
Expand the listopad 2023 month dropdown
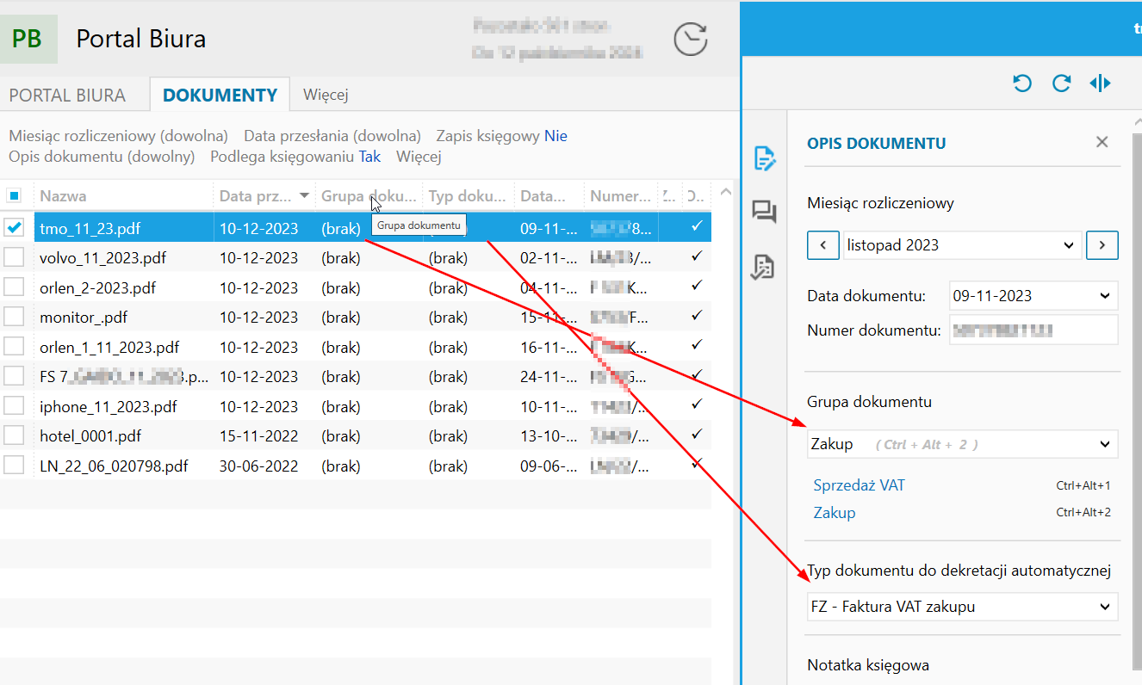point(963,245)
